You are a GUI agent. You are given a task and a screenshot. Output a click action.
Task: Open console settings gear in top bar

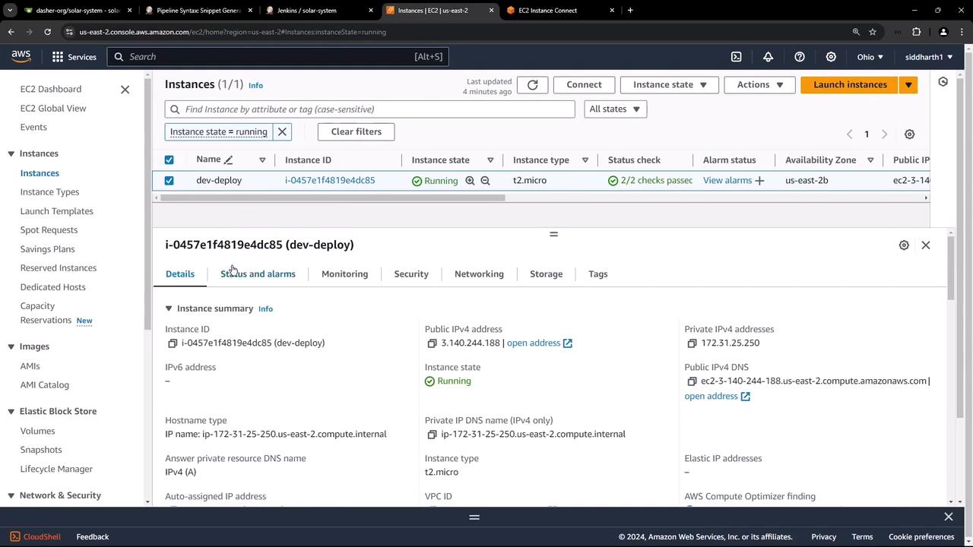click(x=831, y=57)
